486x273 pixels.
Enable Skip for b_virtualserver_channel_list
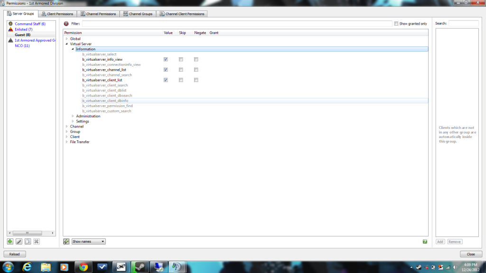click(181, 70)
